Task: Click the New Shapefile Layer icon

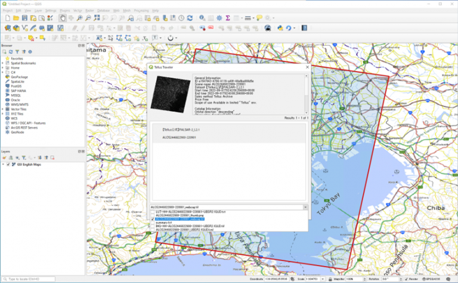Action: (x=24, y=28)
